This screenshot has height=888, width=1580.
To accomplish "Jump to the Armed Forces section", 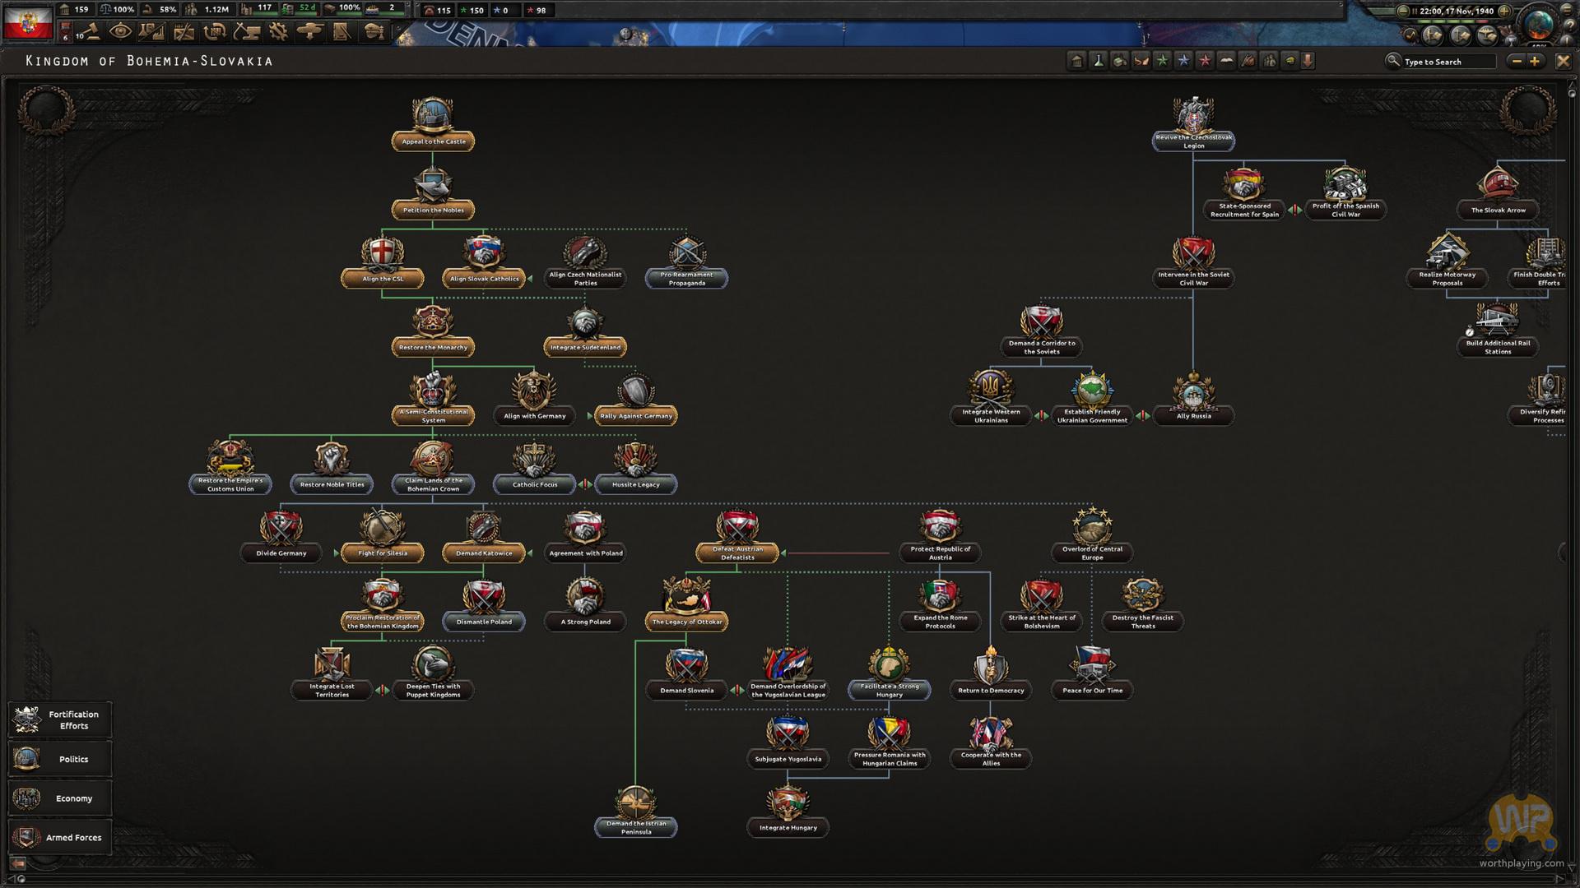I will [x=59, y=837].
